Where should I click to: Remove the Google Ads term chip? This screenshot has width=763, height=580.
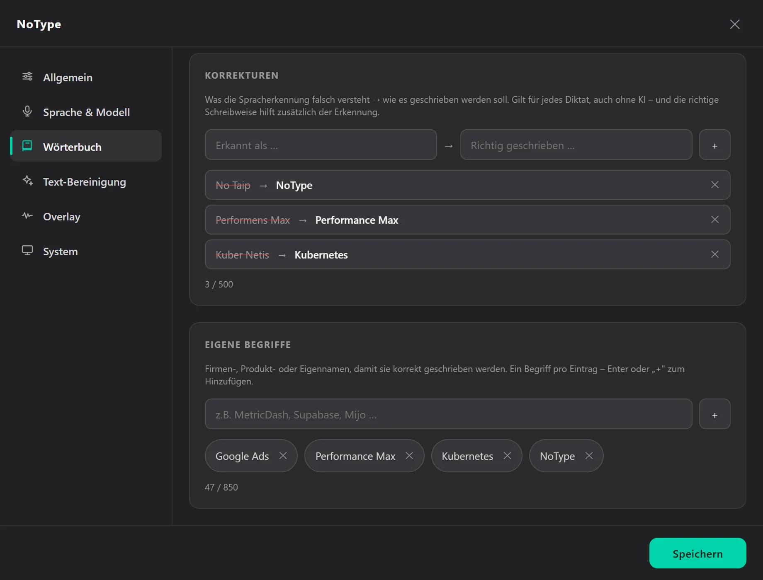pyautogui.click(x=283, y=456)
